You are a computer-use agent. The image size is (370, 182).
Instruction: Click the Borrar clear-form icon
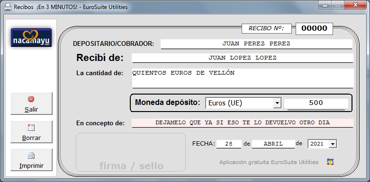[x=31, y=127]
